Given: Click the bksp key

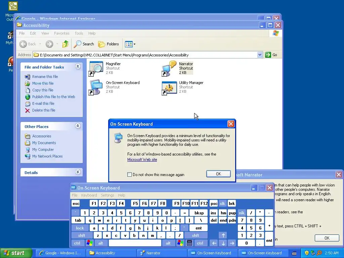Looking at the screenshot, I should click(x=199, y=213).
